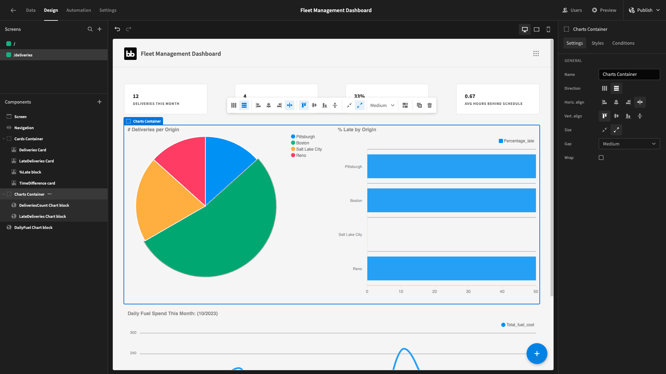The image size is (666, 374).
Task: Collapse Charts Container tree node
Action: point(3,194)
